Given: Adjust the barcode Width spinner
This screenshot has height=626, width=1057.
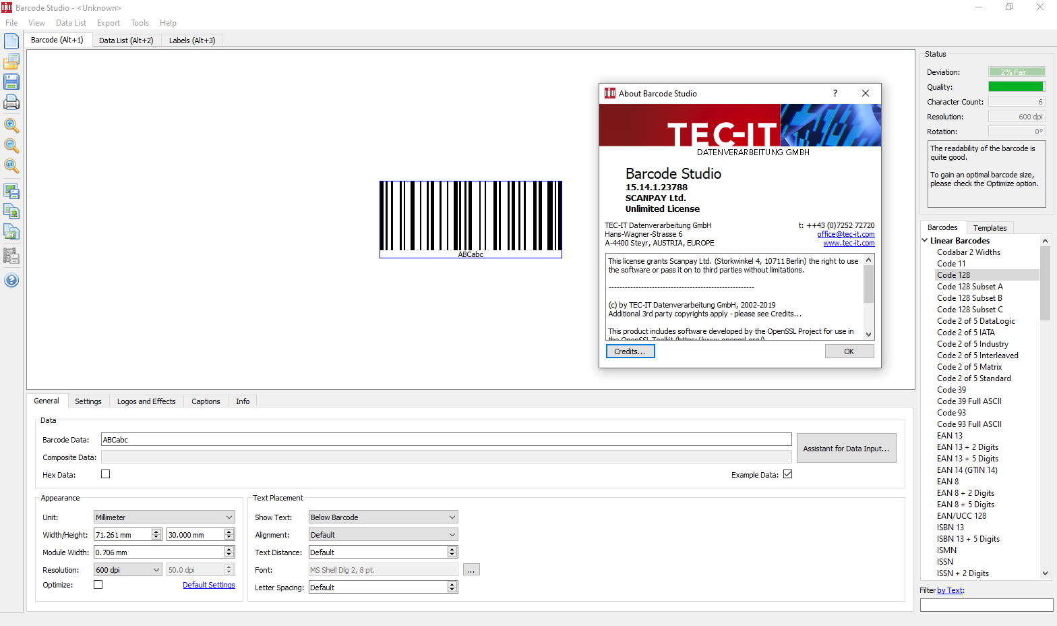Looking at the screenshot, I should (156, 535).
